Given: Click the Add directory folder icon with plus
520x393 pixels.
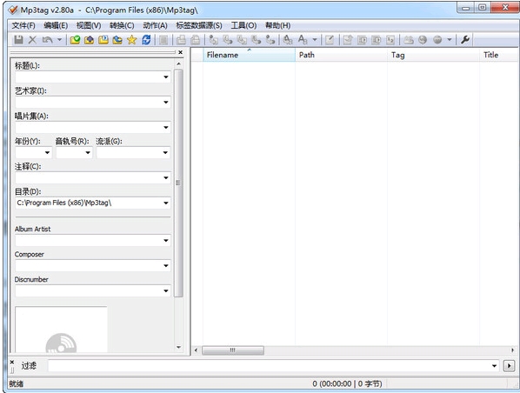Looking at the screenshot, I should point(89,40).
